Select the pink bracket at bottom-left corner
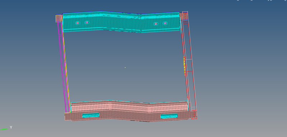The width and height of the screenshot is (287, 137). [x=68, y=117]
